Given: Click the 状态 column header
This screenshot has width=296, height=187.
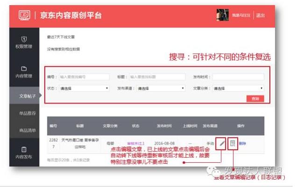Looking at the screenshot, I should [135, 126].
